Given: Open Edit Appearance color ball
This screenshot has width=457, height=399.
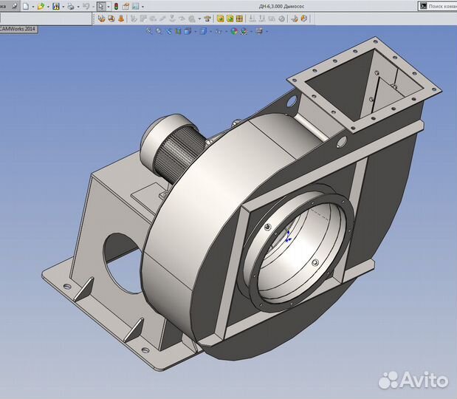Looking at the screenshot, I should pos(233,32).
